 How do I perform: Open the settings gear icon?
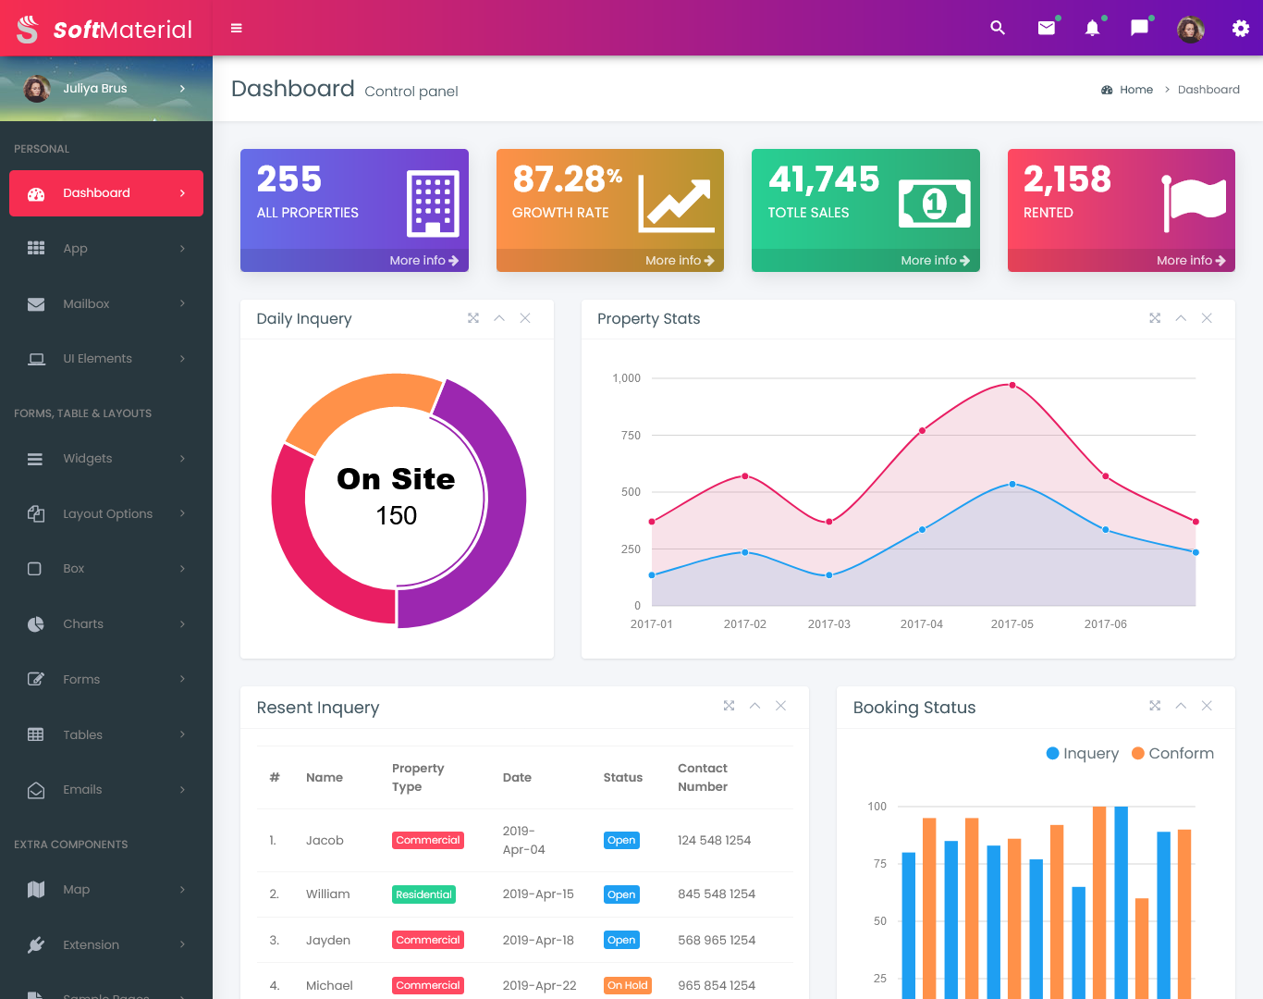tap(1240, 29)
